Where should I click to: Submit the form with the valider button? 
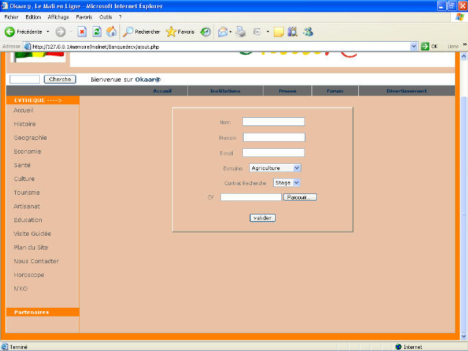click(x=262, y=218)
